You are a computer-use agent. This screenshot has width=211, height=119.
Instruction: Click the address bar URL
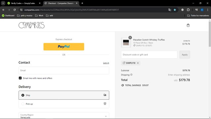71,10
